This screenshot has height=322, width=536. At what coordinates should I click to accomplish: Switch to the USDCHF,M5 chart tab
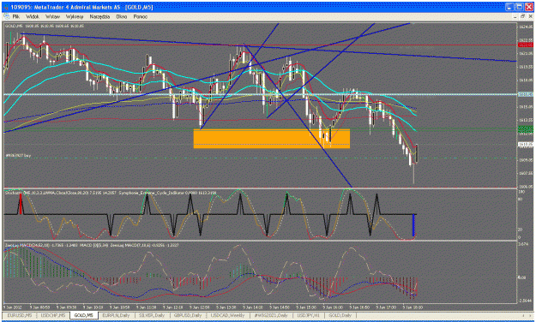(x=52, y=315)
